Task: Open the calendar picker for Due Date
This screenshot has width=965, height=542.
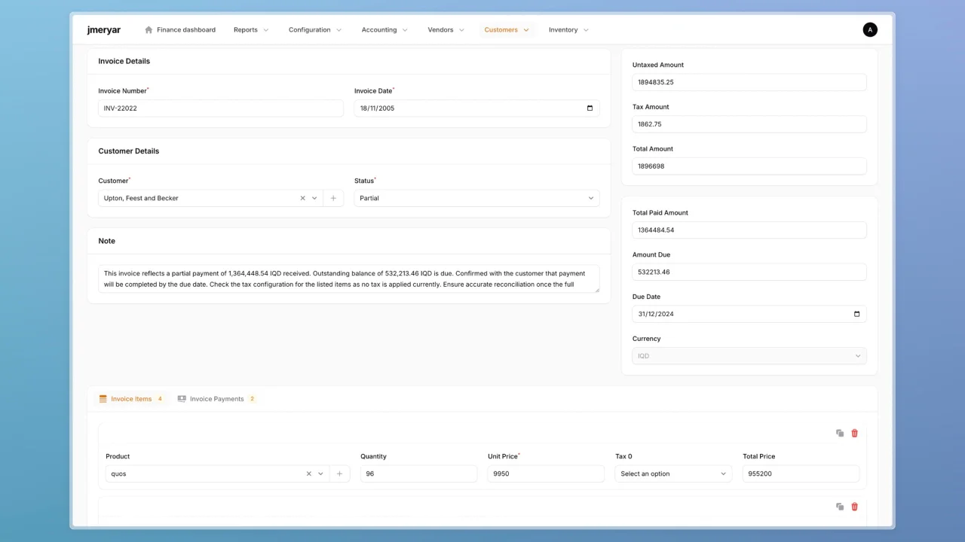Action: [x=856, y=314]
